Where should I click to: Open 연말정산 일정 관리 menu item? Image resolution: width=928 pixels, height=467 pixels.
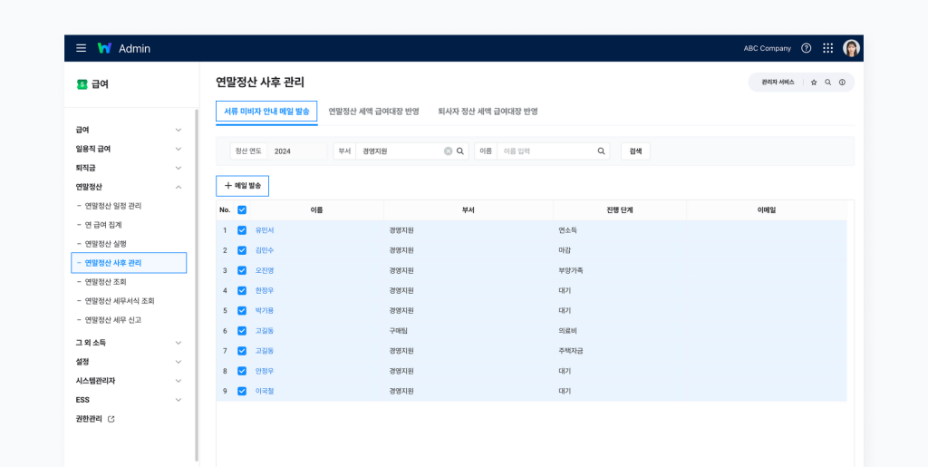click(x=113, y=206)
